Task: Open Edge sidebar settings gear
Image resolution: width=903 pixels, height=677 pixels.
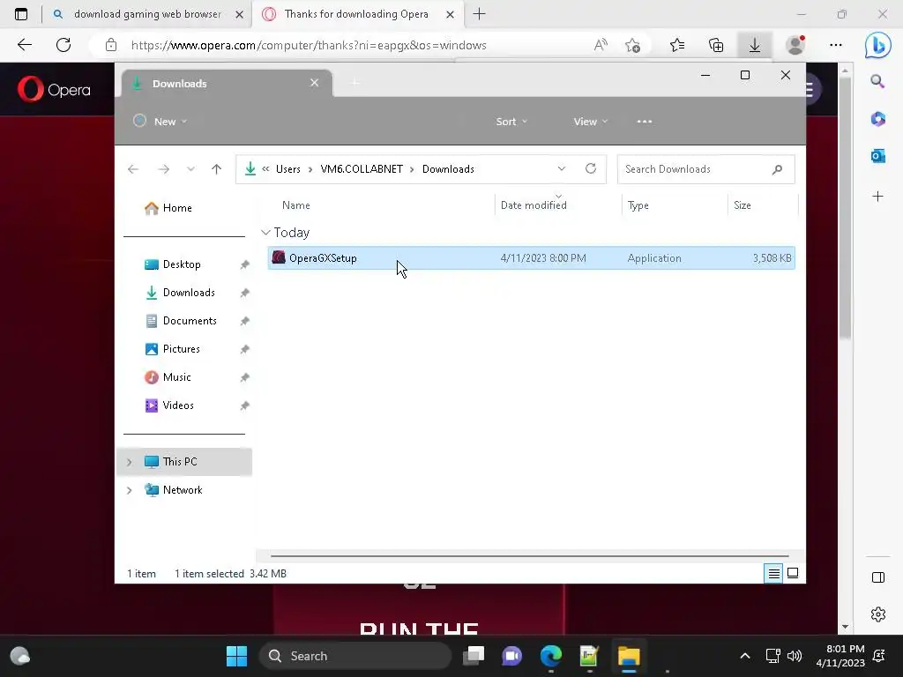Action: pos(877,614)
